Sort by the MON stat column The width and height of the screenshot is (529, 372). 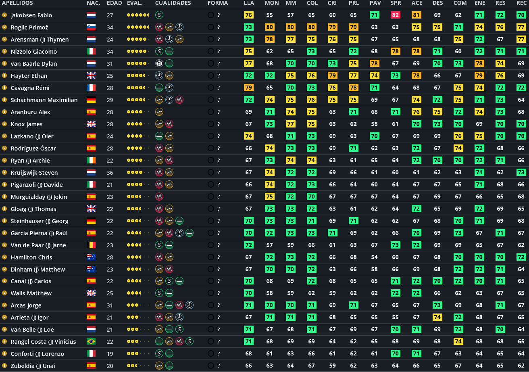272,3
